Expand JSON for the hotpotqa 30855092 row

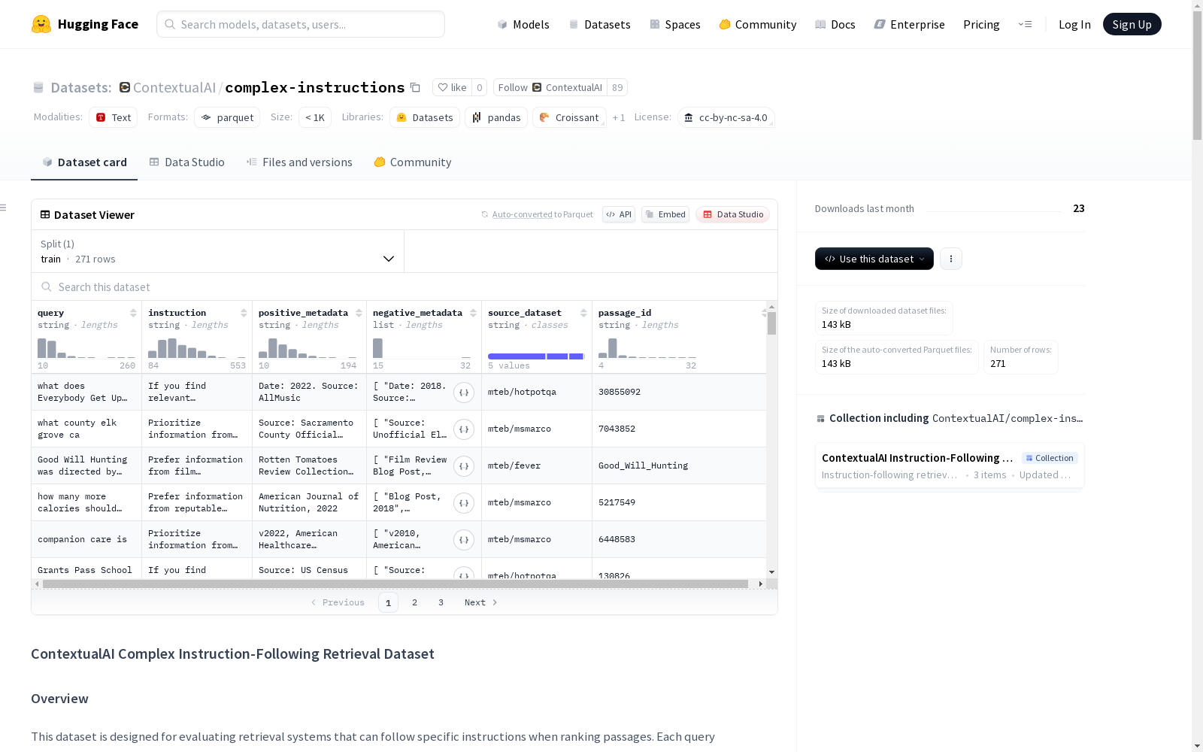(464, 392)
